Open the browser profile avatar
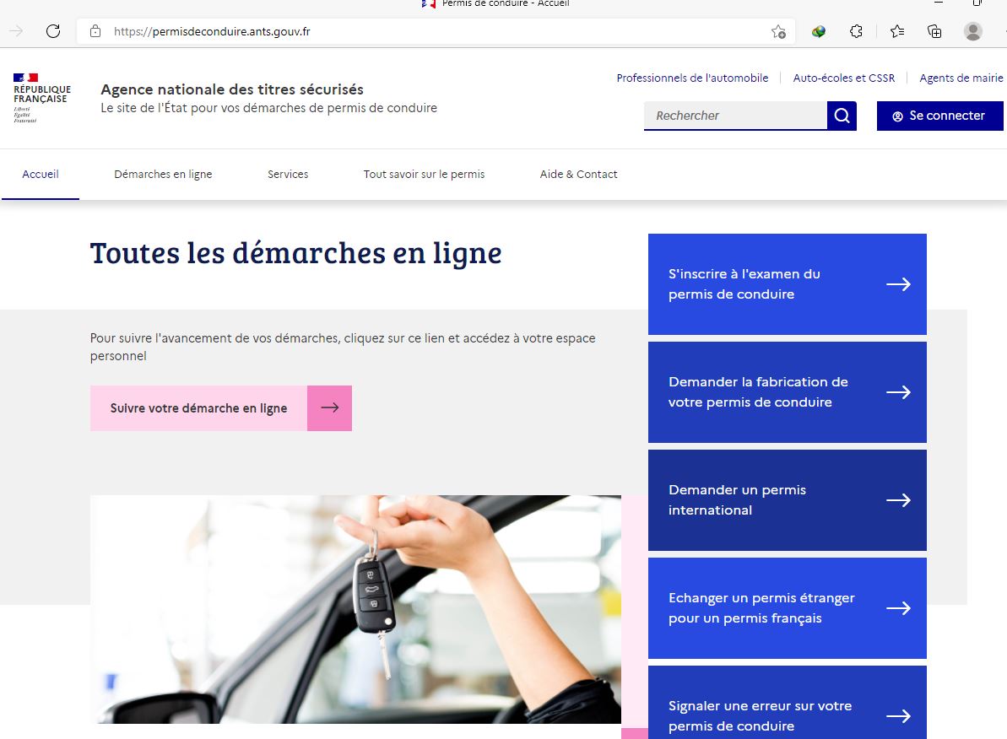The height and width of the screenshot is (739, 1007). [972, 31]
